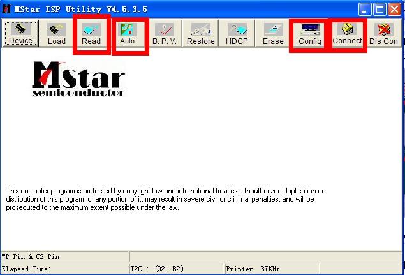The image size is (405, 275).
Task: Click the Restore toolbar button
Action: (201, 34)
